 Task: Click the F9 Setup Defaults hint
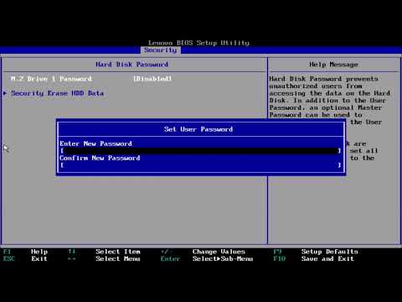point(316,252)
